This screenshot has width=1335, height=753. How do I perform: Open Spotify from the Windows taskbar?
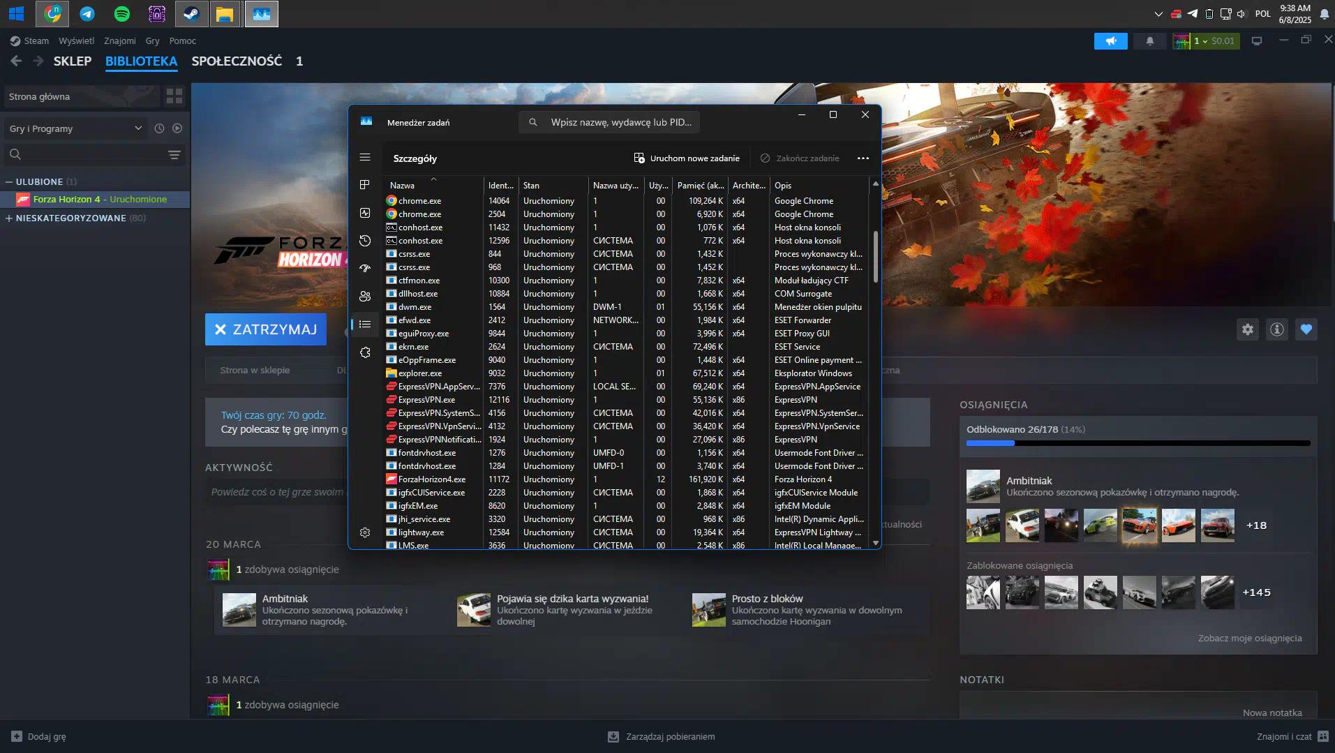pyautogui.click(x=122, y=14)
